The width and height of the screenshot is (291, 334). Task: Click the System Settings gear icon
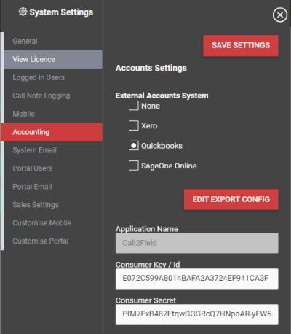23,12
